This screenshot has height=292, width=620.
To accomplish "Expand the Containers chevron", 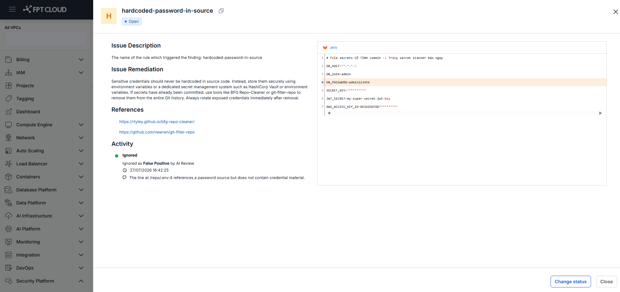I will pyautogui.click(x=81, y=177).
